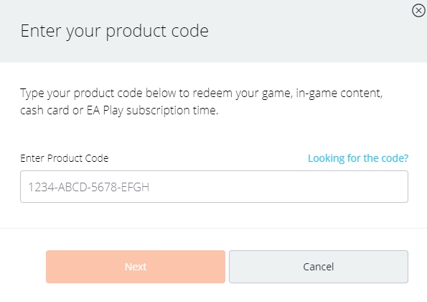427x302 pixels.
Task: Click the word 'Next' on the disabled button
Action: coord(136,267)
